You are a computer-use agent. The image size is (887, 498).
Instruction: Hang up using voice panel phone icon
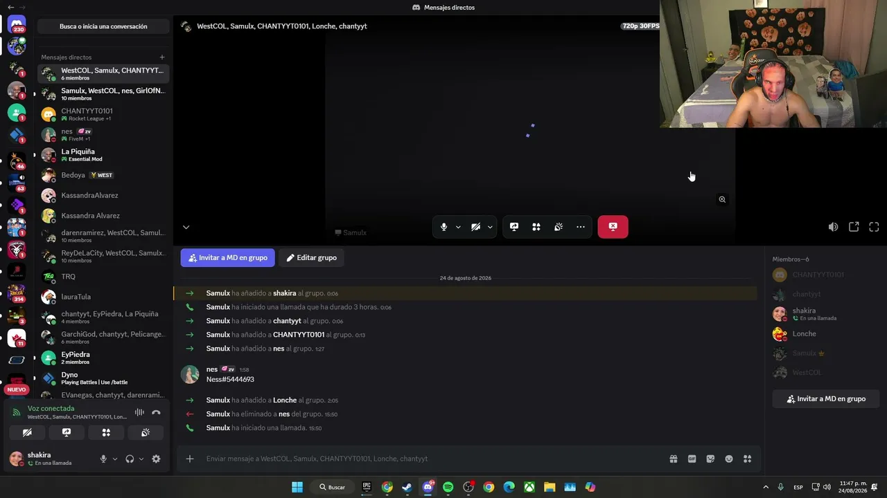[x=156, y=412]
